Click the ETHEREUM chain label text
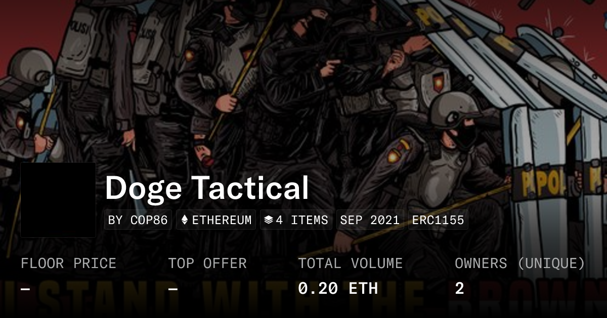This screenshot has height=318, width=607. click(x=222, y=220)
